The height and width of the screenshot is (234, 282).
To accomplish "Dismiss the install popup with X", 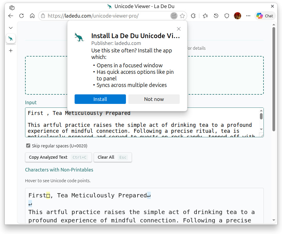I will [178, 29].
